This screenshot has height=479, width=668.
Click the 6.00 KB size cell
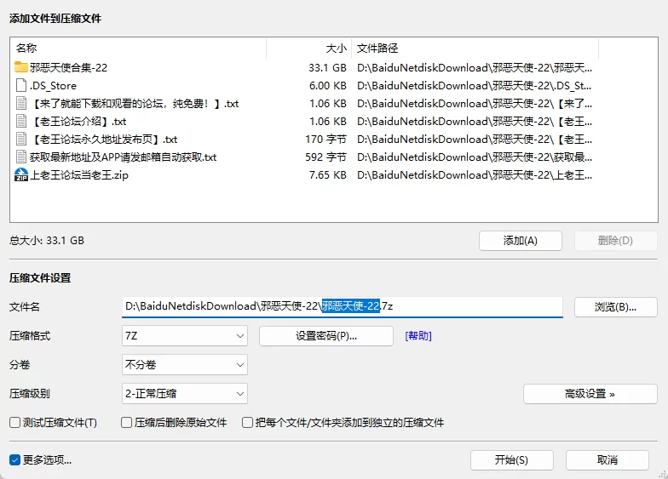click(327, 85)
